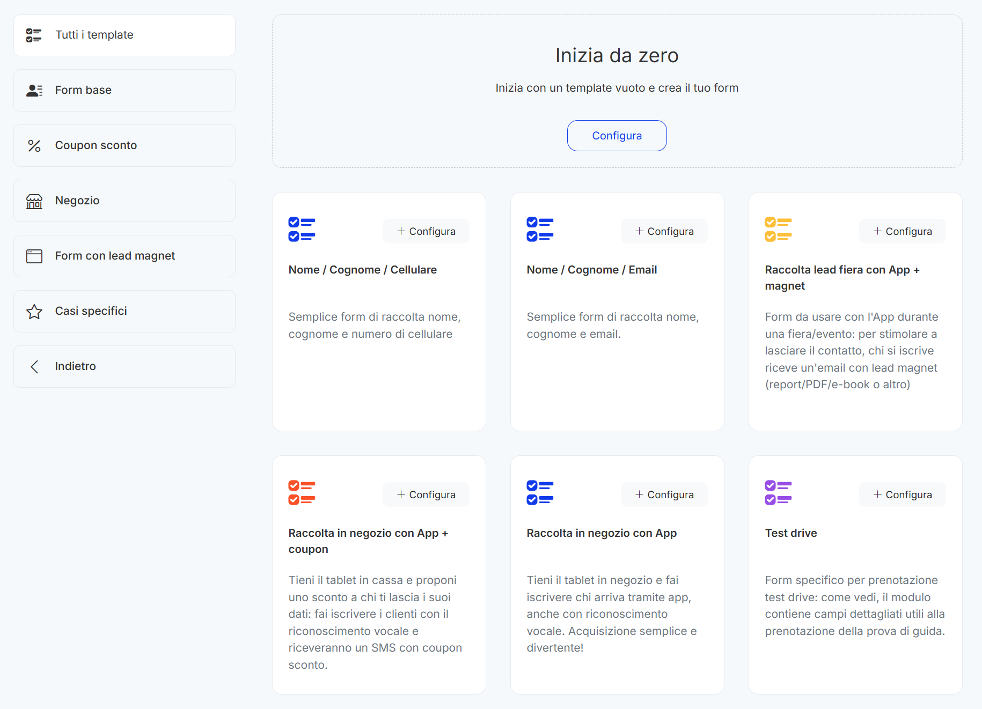The image size is (982, 709).
Task: Click the yellow checklist icon on fiera card
Action: (778, 230)
